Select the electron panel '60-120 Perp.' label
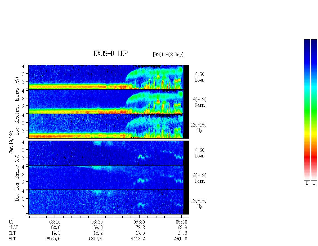The height and width of the screenshot is (246, 318). click(200, 102)
